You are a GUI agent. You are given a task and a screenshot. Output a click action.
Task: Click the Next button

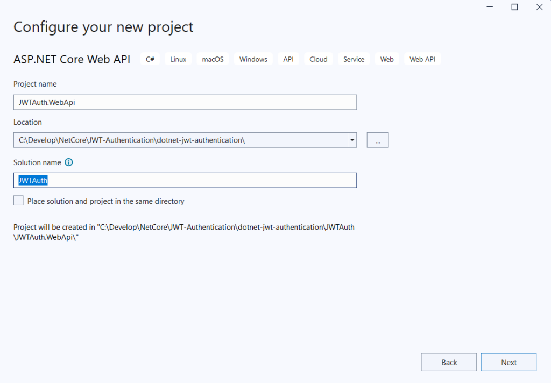[x=508, y=362]
